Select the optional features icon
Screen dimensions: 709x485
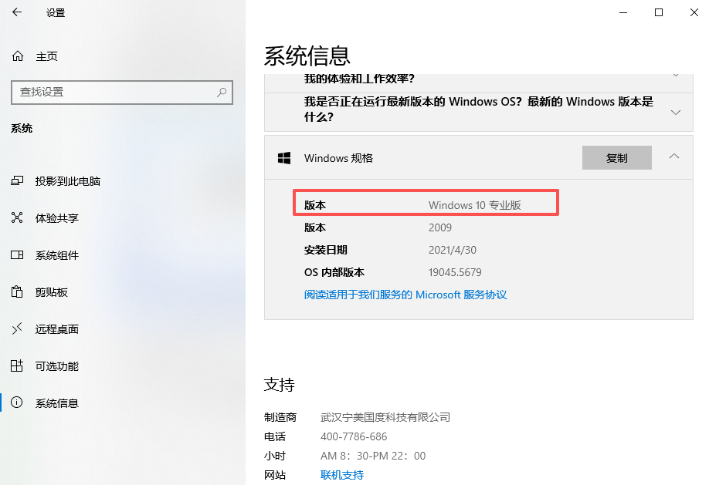click(17, 365)
